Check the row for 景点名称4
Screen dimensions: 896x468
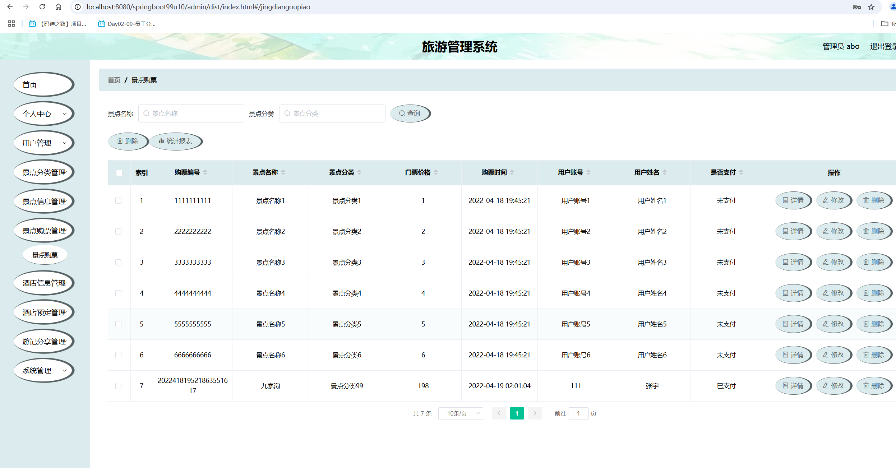point(118,293)
